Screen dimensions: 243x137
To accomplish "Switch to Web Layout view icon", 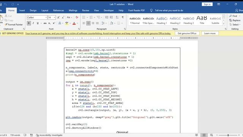I will [x=211, y=135].
